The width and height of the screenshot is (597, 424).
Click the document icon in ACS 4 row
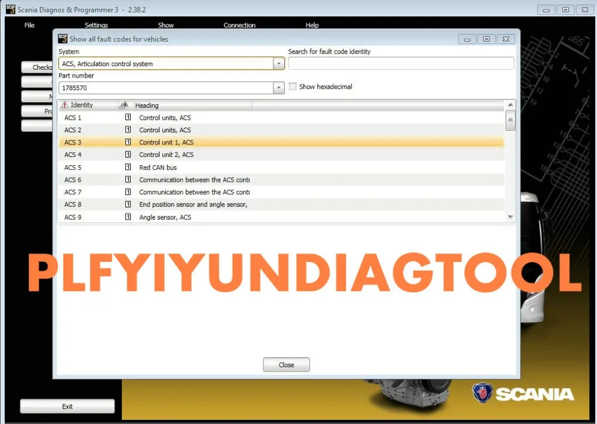pos(128,154)
